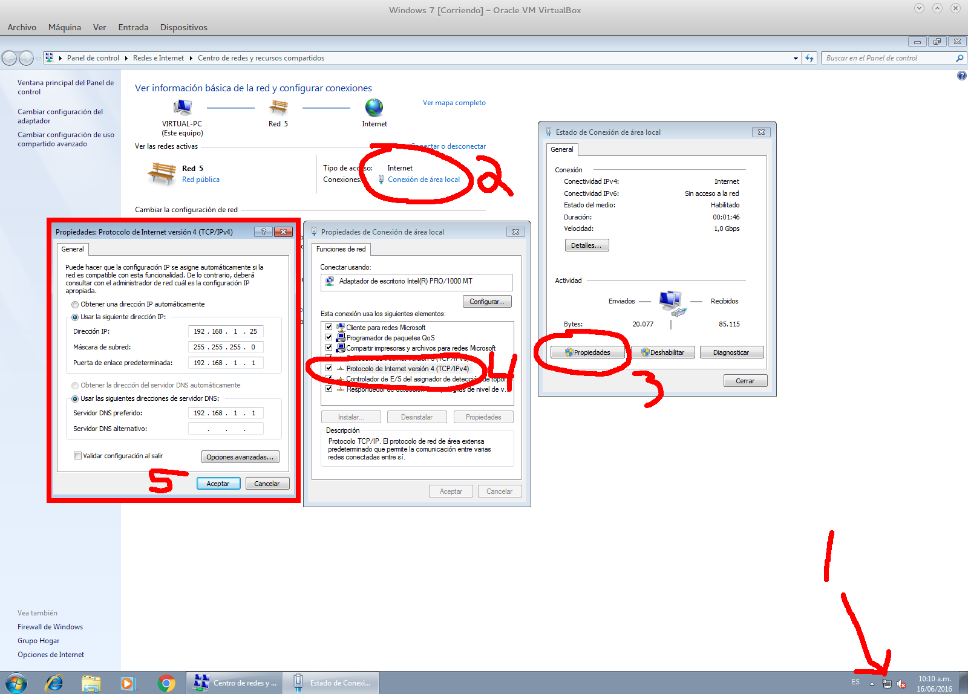Screen dimensions: 968x694
Task: Open the Dispositivos menu
Action: click(x=184, y=27)
